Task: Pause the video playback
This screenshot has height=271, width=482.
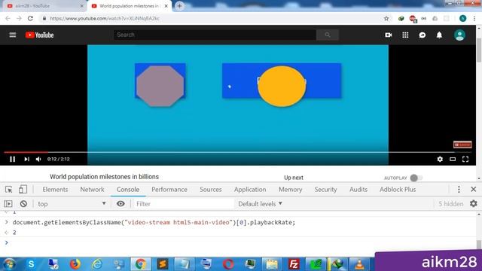Action: (x=12, y=159)
